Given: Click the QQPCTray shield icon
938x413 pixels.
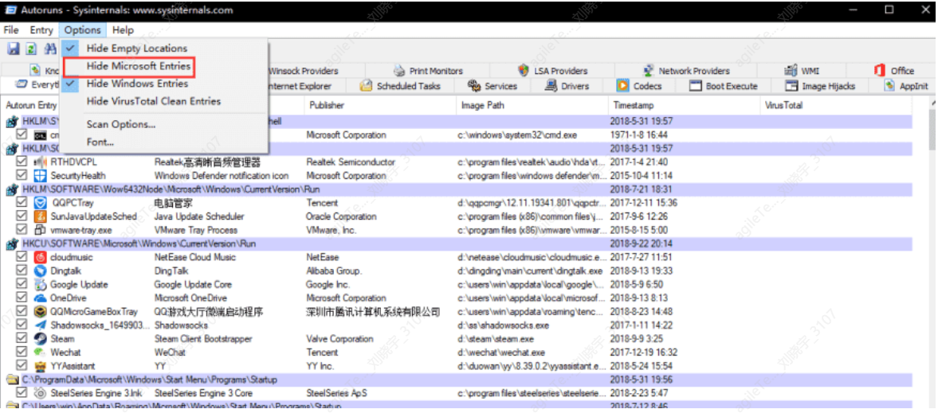Looking at the screenshot, I should pyautogui.click(x=40, y=203).
